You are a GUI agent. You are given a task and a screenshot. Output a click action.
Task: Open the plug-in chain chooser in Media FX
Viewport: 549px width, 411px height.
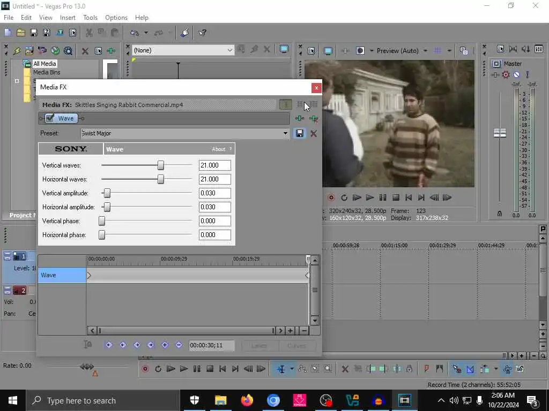(300, 118)
